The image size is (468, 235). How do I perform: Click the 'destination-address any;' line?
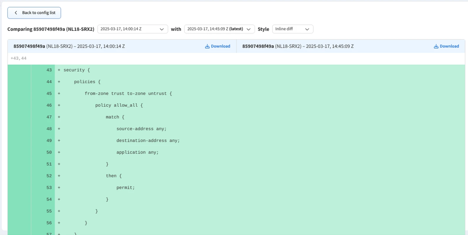148,141
